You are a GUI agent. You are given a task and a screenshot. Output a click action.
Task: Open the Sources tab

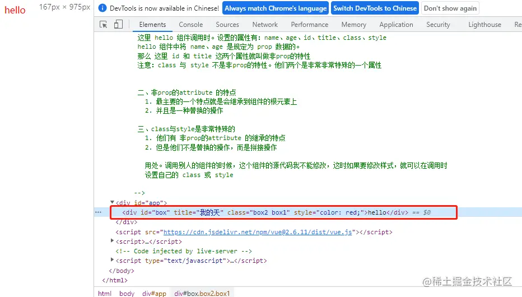227,25
